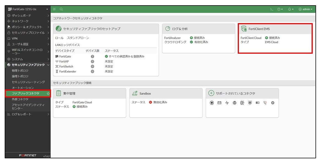This screenshot has width=321, height=163.
Task: Click the Fortinet logo at sidebar bottom
Action: (x=28, y=156)
